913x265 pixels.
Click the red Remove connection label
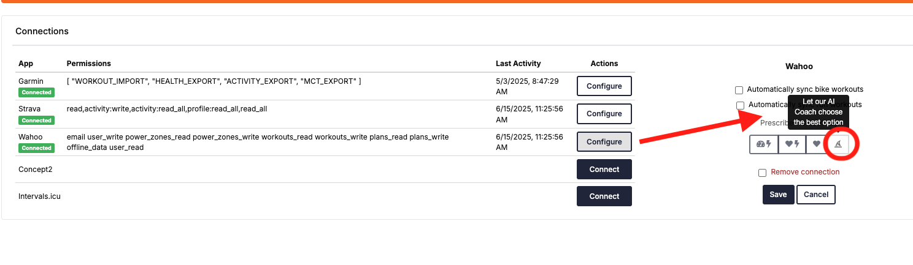(x=805, y=172)
